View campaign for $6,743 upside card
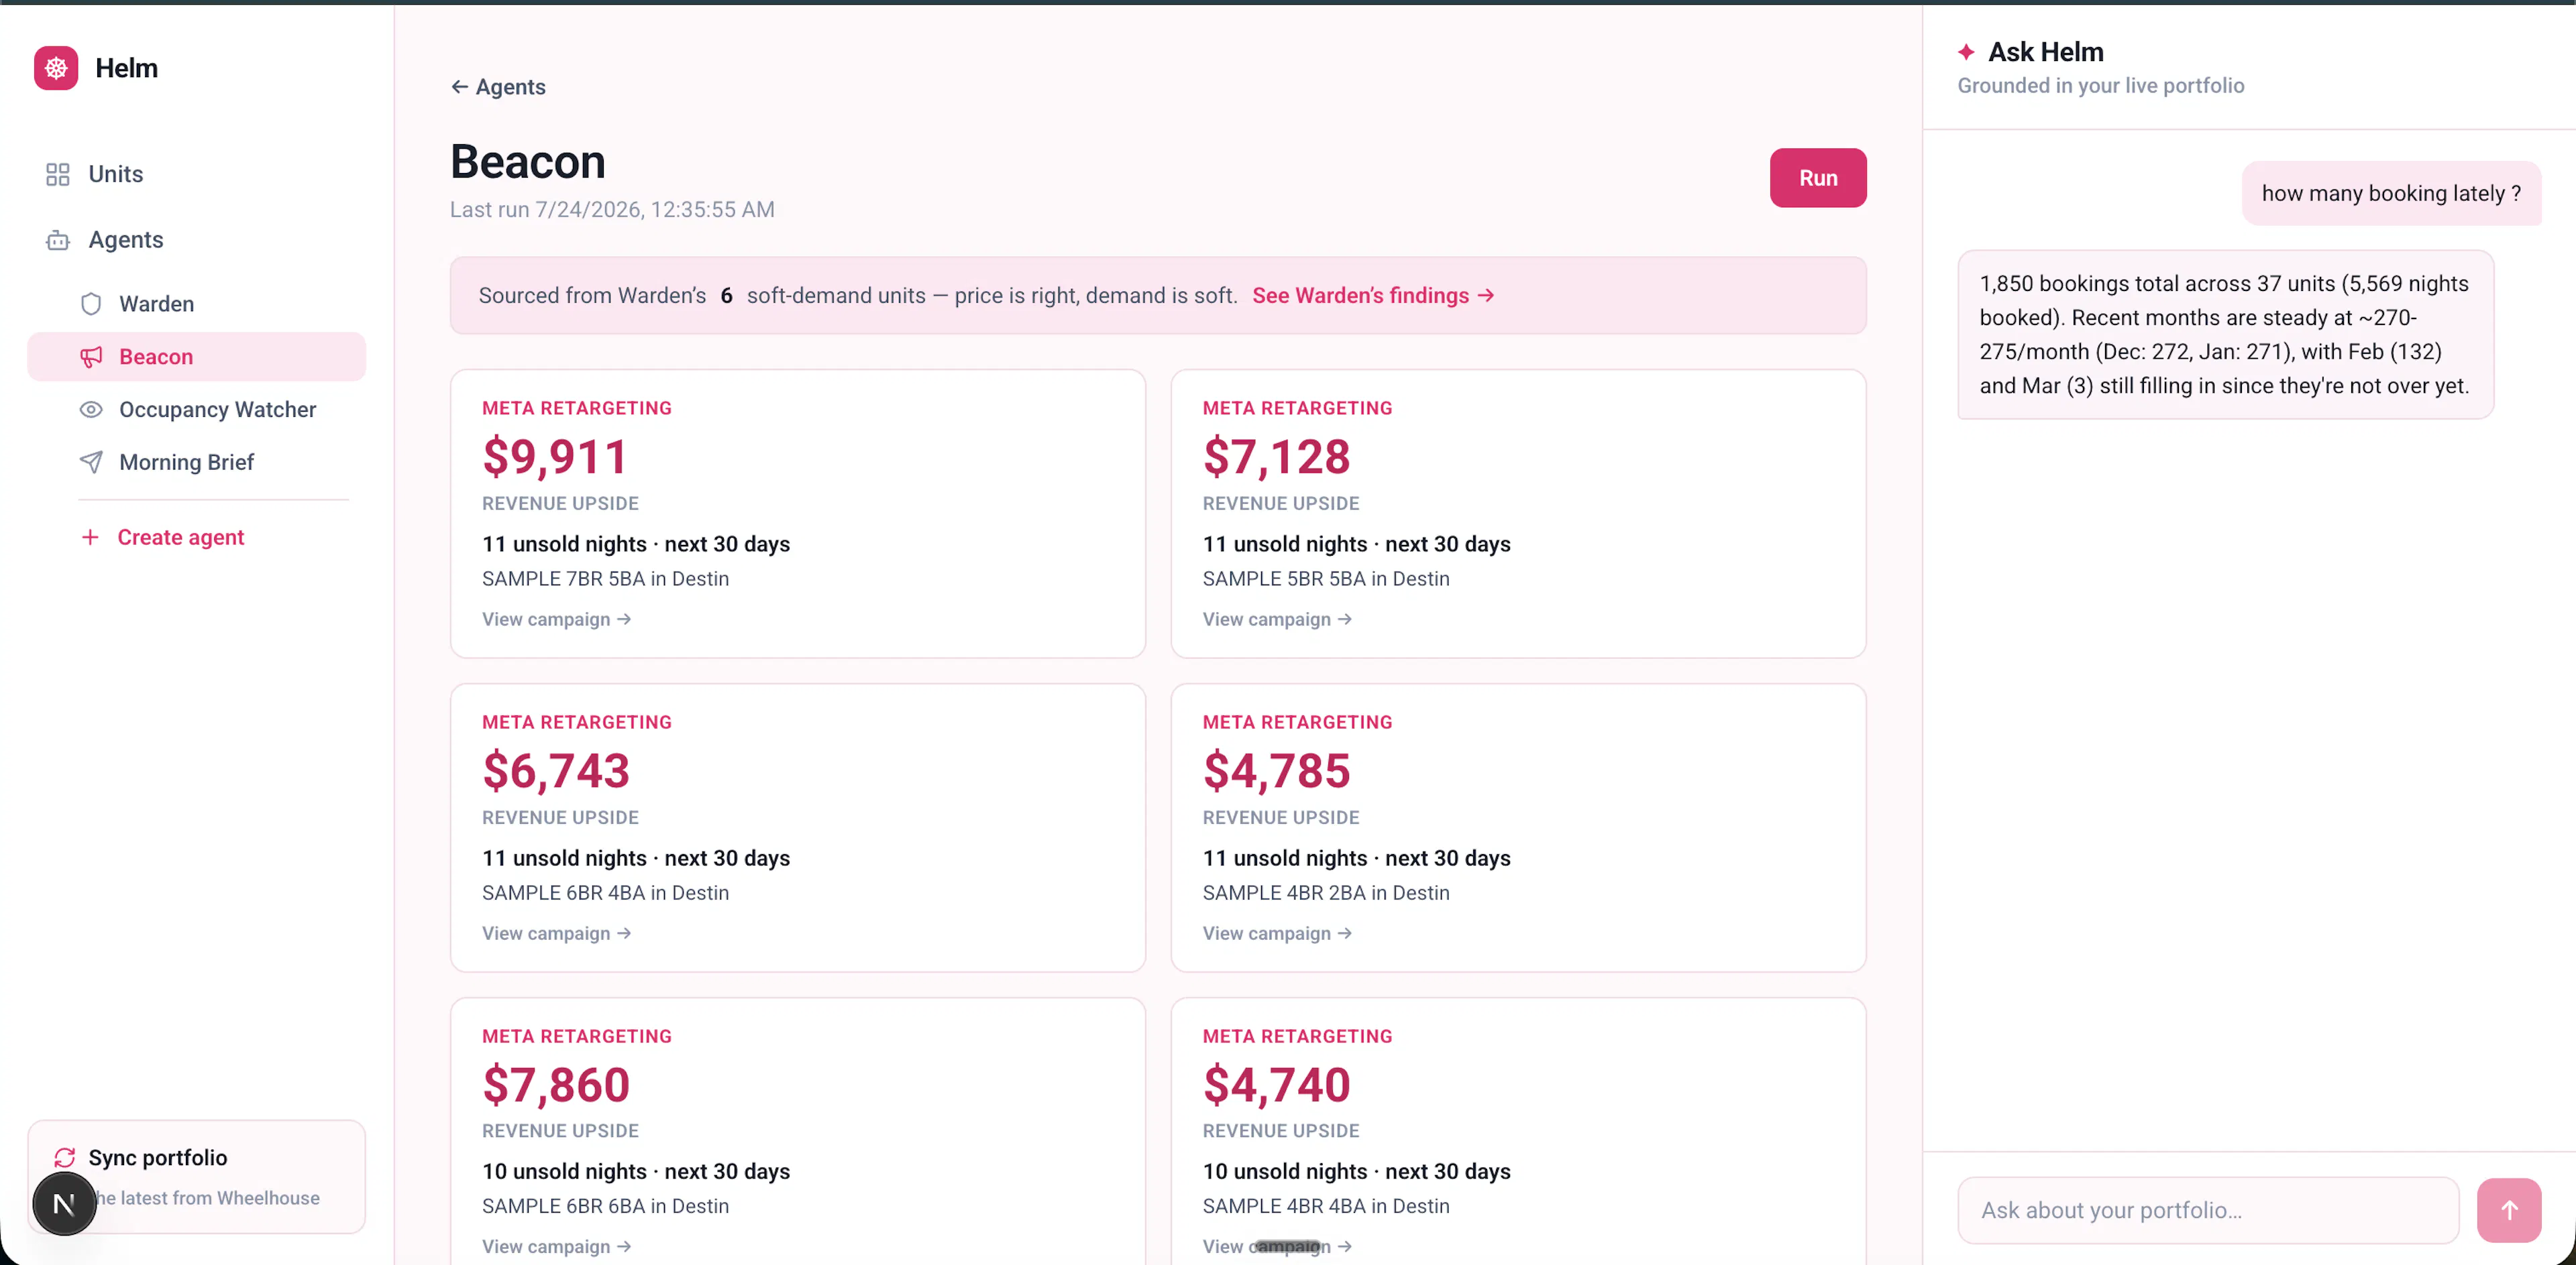Image resolution: width=2576 pixels, height=1265 pixels. [556, 933]
